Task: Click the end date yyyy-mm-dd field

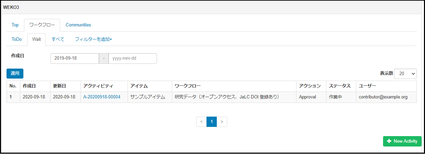Action: tap(132, 58)
